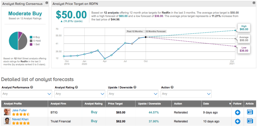Viewport: 258px width, 126px height.
Task: Click help icon beside Analyst Rating filter
Action: 76,87
